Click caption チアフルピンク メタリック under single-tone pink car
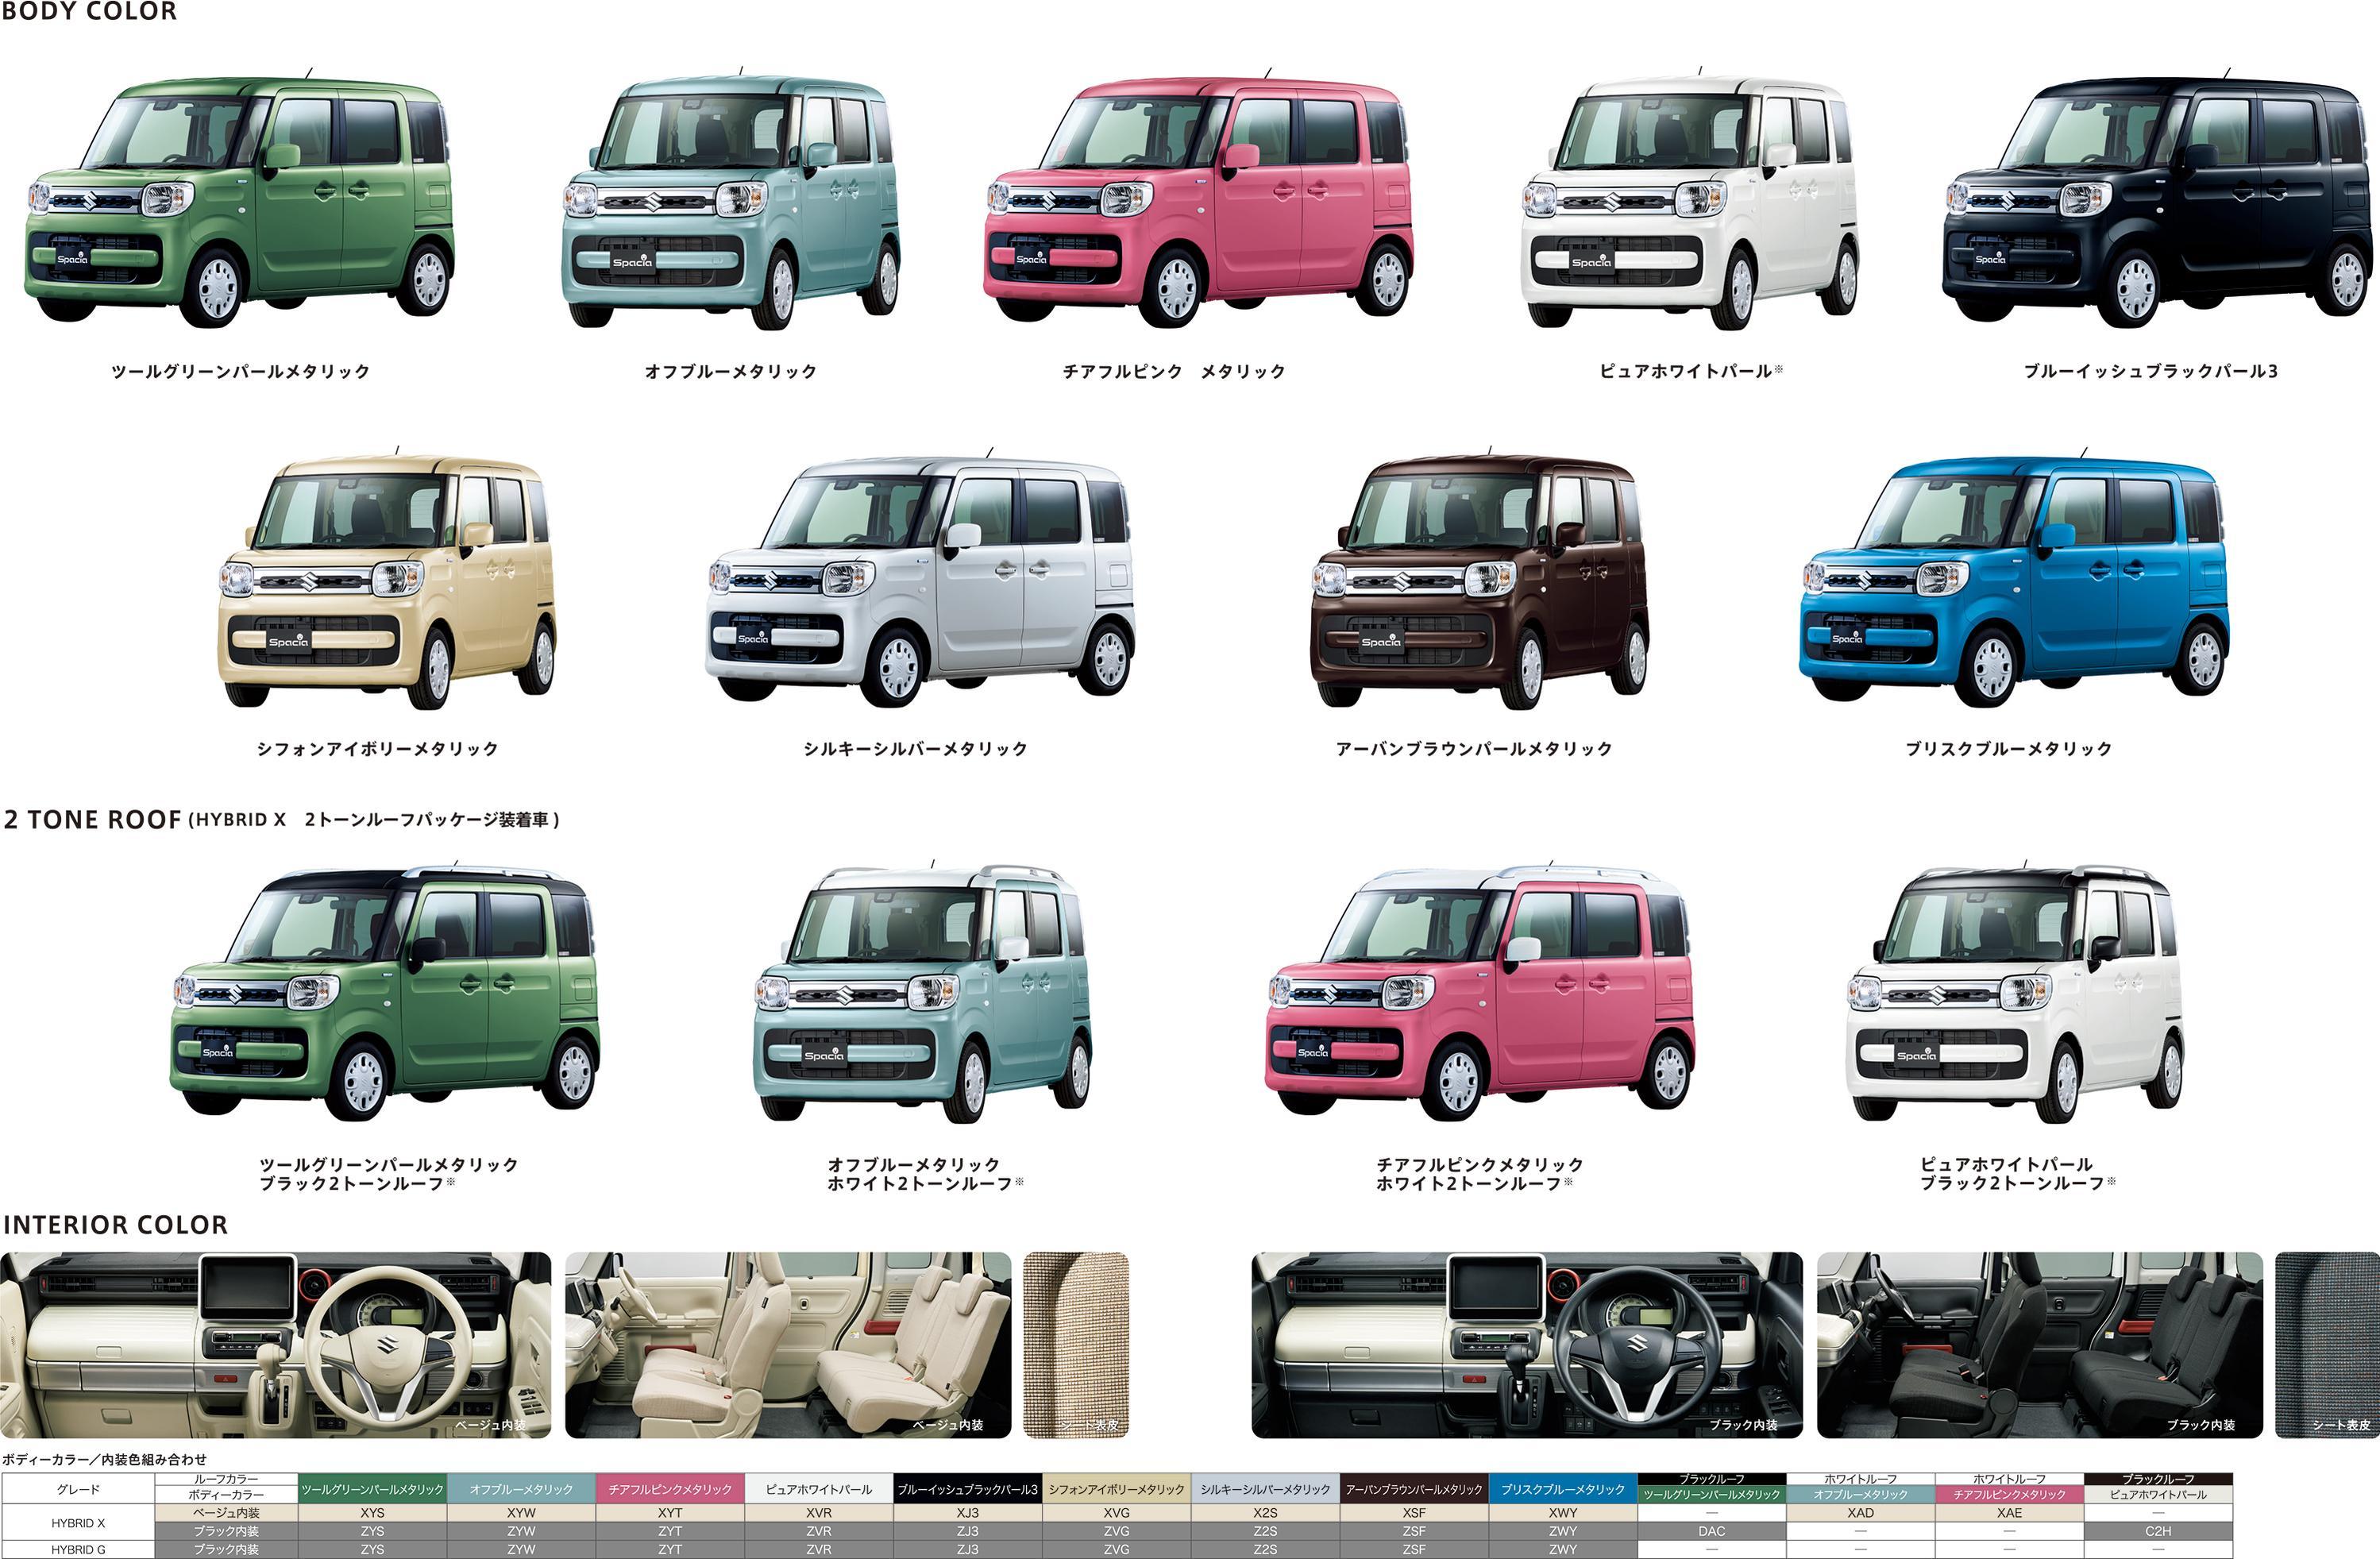This screenshot has height=1559, width=2380. tap(1174, 371)
